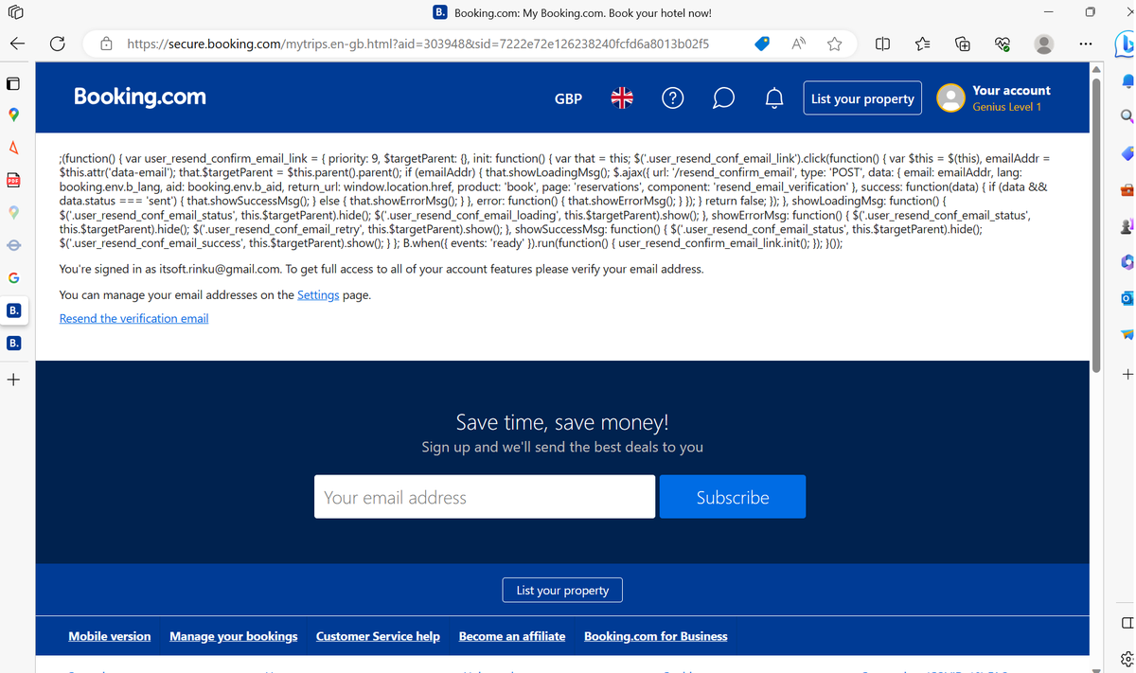Switch to the TfL roundel vertical tab

click(x=13, y=245)
